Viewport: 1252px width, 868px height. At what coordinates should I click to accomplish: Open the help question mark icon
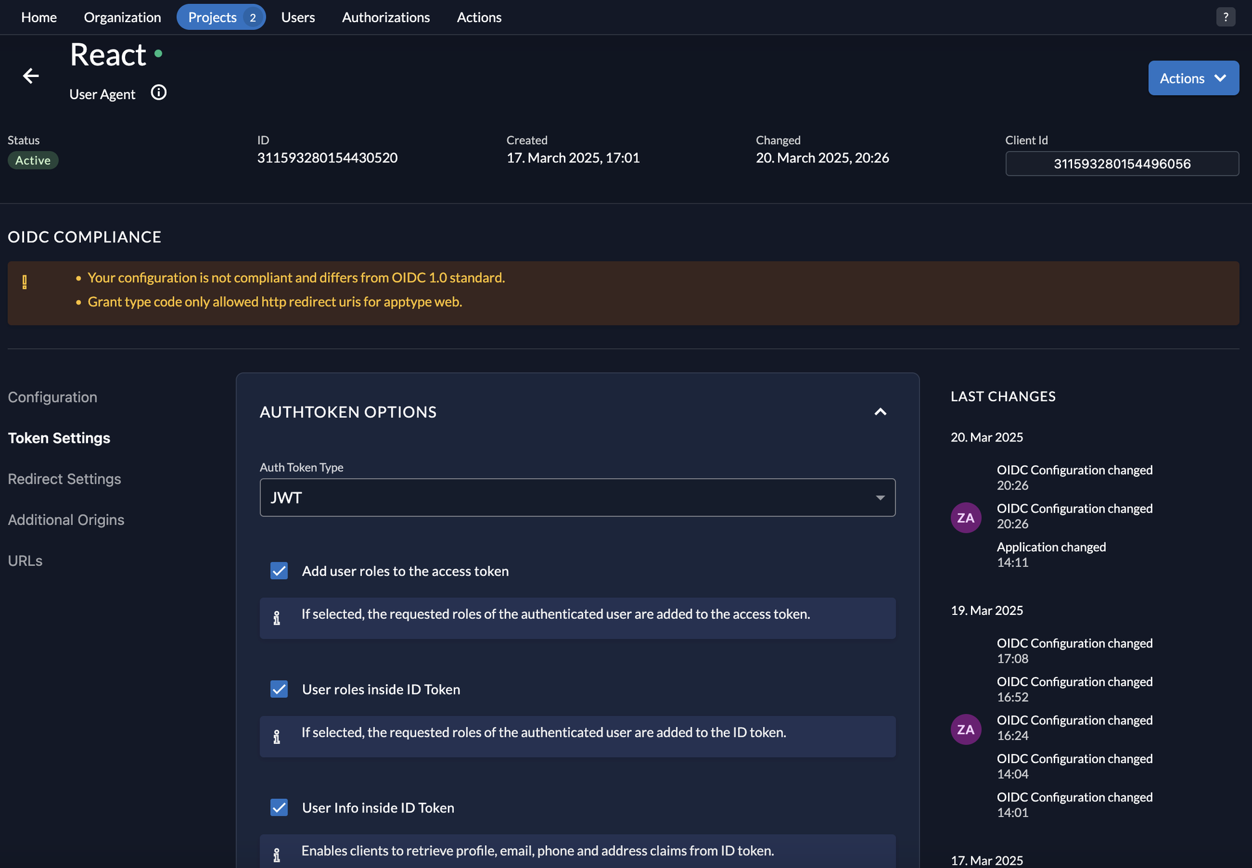tap(1225, 17)
